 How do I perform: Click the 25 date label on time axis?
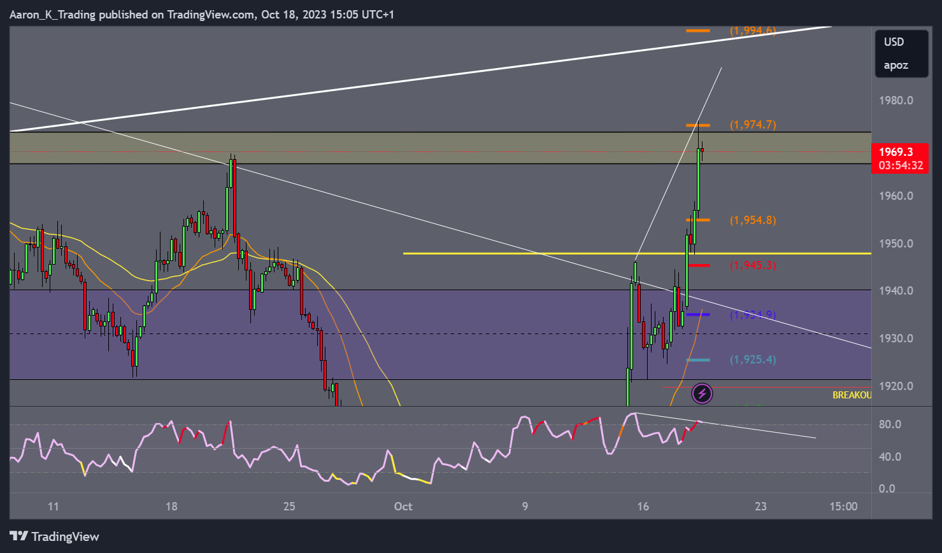coord(289,507)
